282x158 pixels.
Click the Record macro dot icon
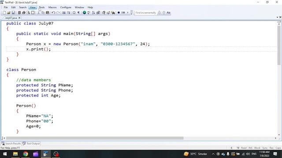tap(119, 13)
